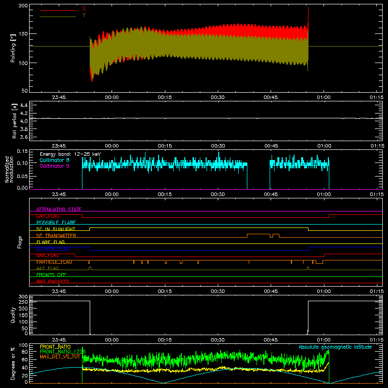Click the olive Y legend line
The width and height of the screenshot is (388, 388).
(58, 16)
